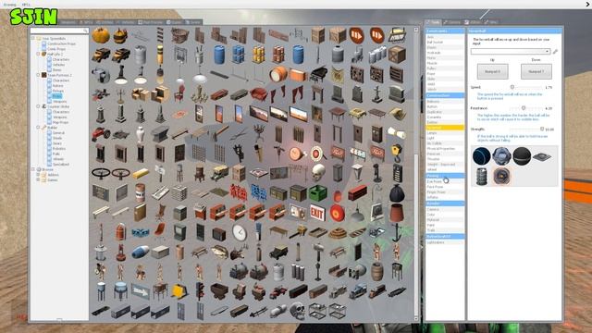
Task: Collapse the Constraints tool category header
Action: 445,31
